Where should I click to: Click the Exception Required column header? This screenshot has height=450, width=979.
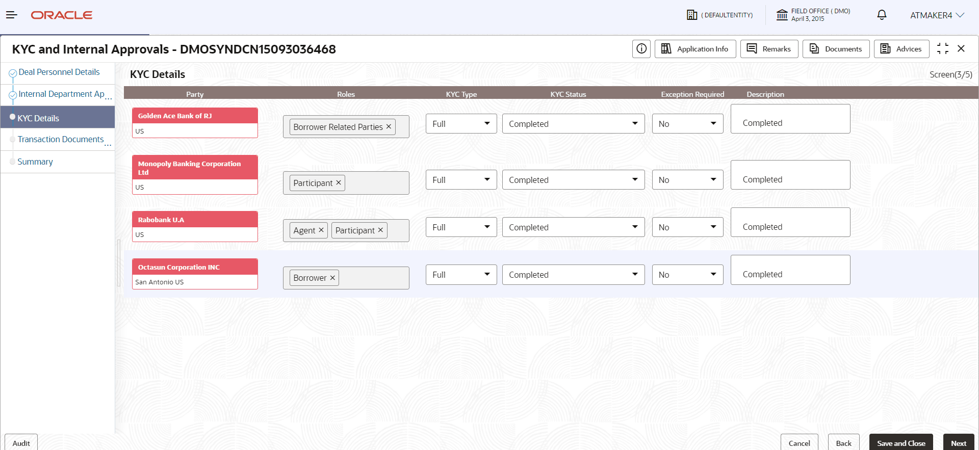point(692,94)
